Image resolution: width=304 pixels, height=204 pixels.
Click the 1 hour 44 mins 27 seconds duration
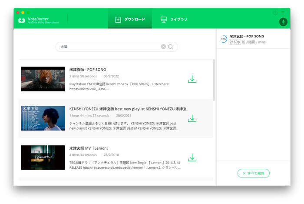click(89, 116)
